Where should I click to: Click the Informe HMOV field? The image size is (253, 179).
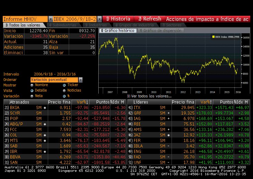(x=25, y=19)
